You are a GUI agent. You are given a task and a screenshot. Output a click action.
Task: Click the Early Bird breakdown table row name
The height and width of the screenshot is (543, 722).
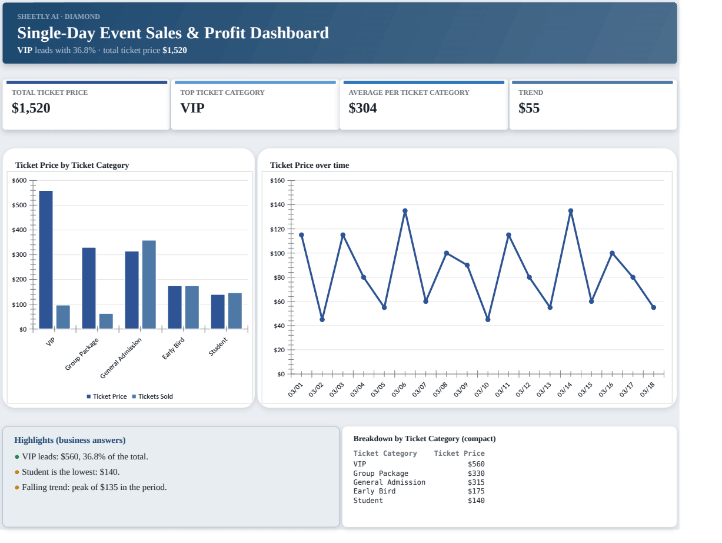click(x=374, y=491)
